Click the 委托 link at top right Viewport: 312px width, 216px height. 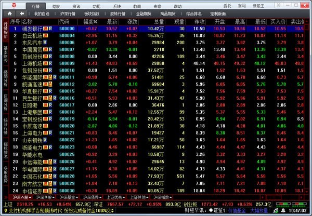tap(227, 6)
